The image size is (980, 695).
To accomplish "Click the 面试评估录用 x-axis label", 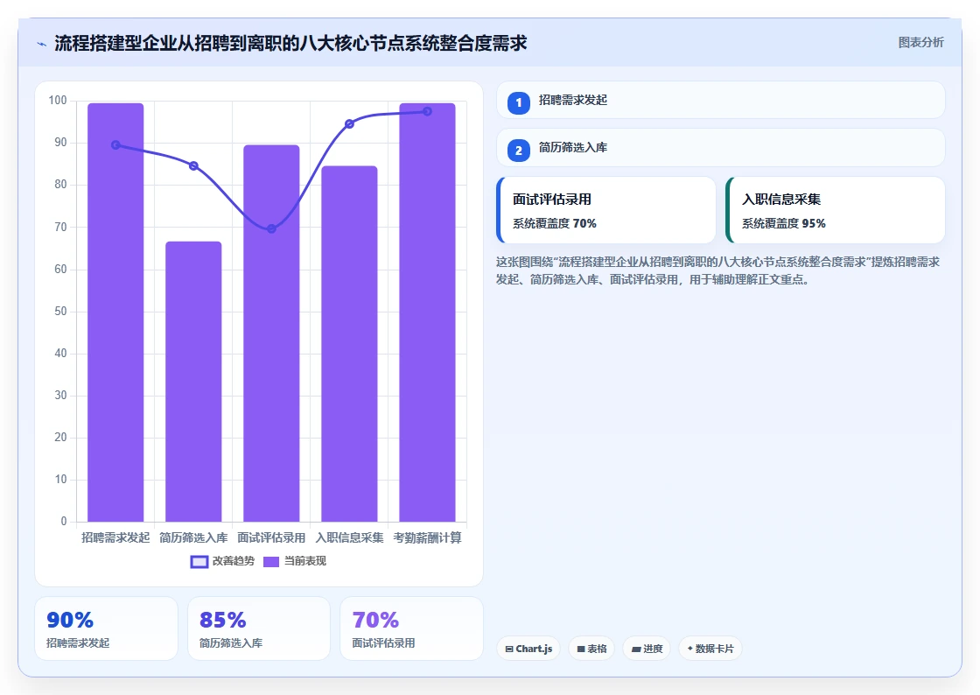I will click(x=271, y=537).
